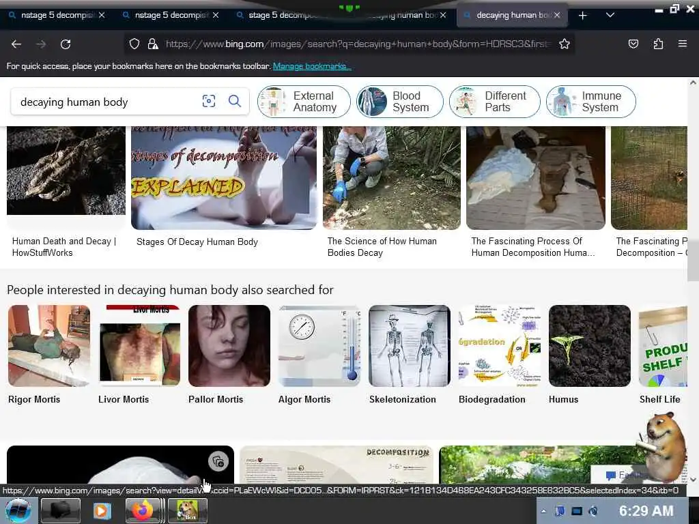Close the second nstage 5 tab
Viewport: 699px width, 524px height.
pos(216,15)
